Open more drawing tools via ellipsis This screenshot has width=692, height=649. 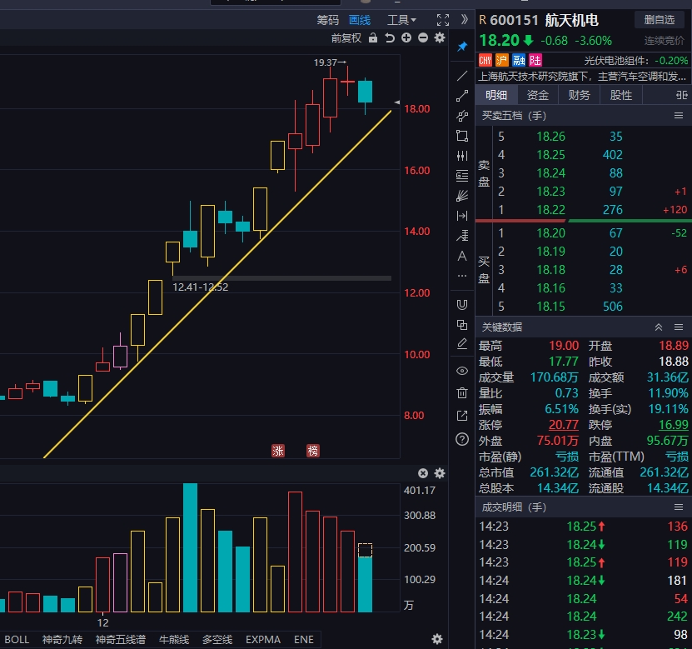coord(462,276)
